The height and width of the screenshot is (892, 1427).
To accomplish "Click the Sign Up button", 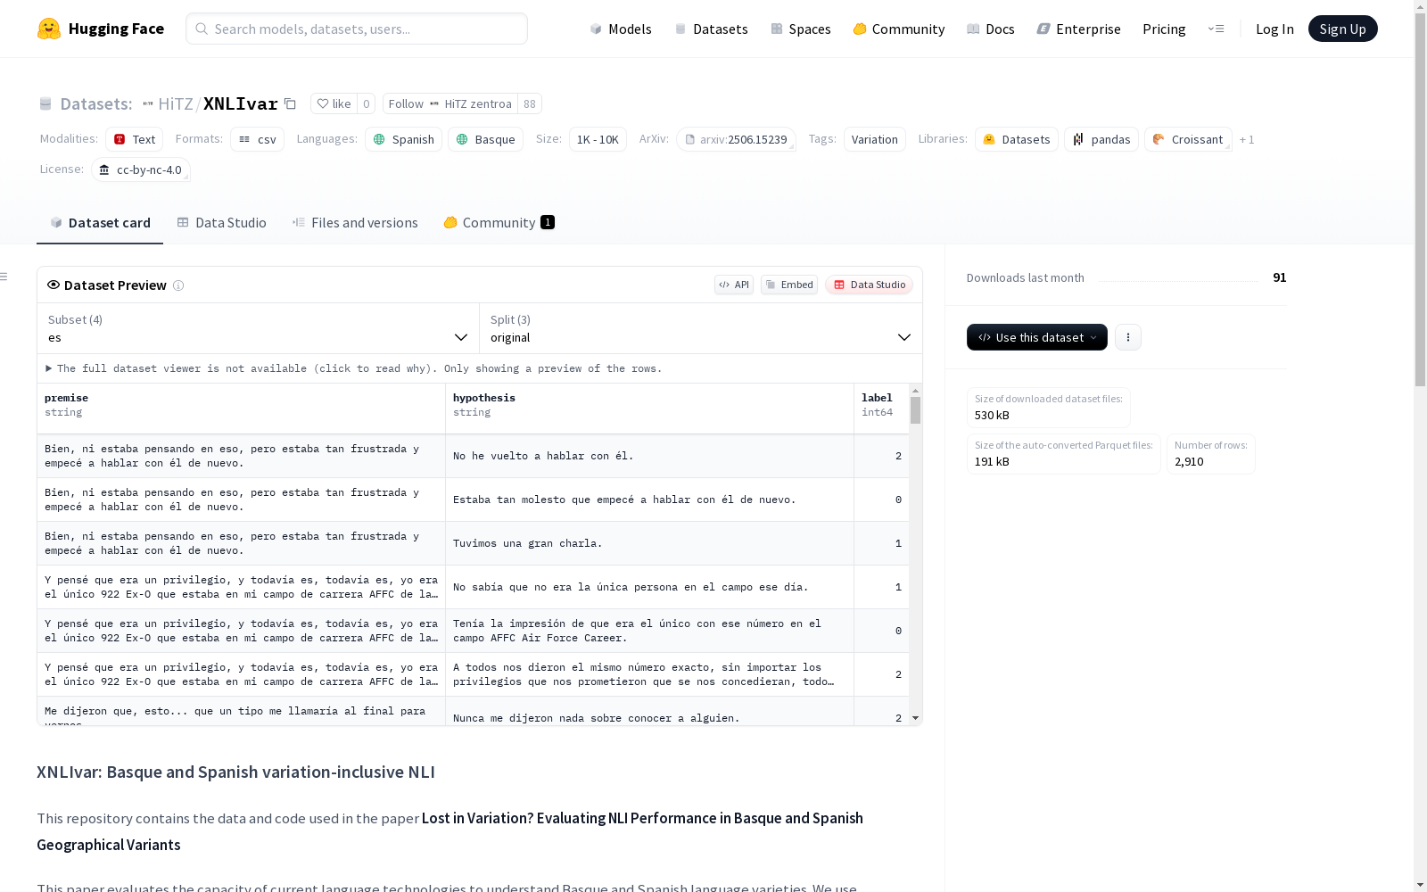I will click(1342, 29).
